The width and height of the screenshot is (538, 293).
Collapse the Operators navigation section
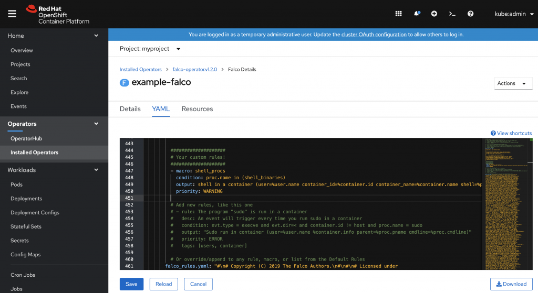[54, 124]
